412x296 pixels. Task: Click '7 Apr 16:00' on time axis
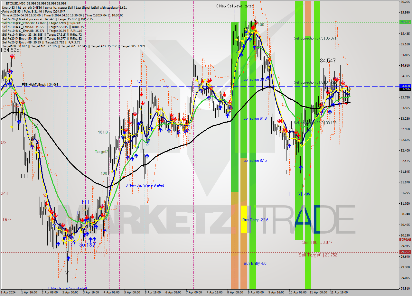(x=215, y=292)
